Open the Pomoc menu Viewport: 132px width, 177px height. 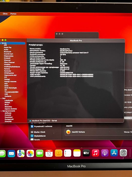tap(13, 14)
